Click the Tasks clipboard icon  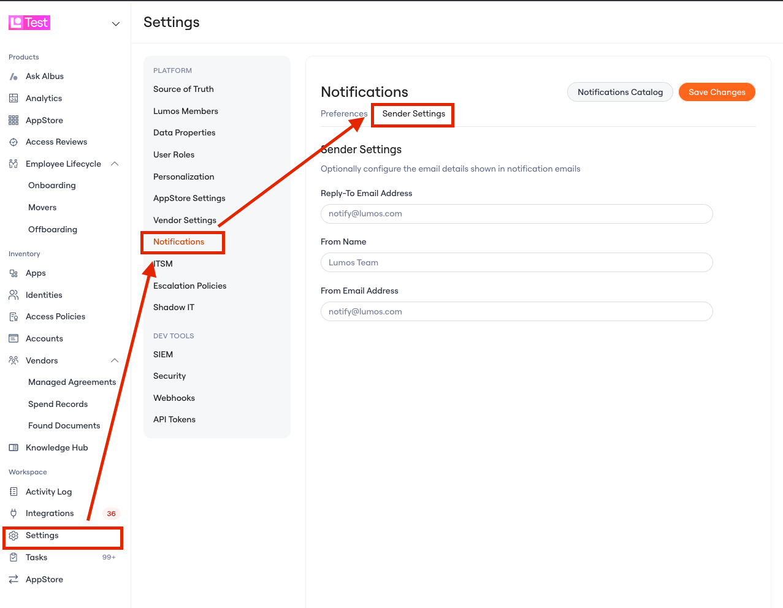tap(13, 557)
